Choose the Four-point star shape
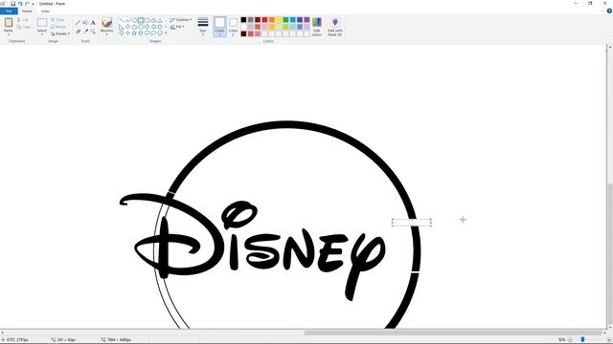 click(127, 33)
